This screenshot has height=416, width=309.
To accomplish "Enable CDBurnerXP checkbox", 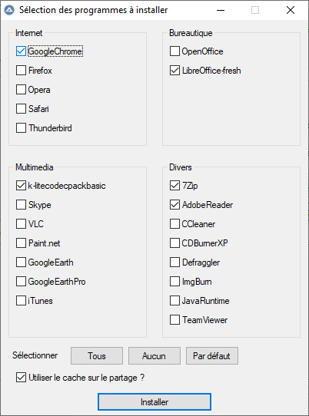I will coord(174,243).
